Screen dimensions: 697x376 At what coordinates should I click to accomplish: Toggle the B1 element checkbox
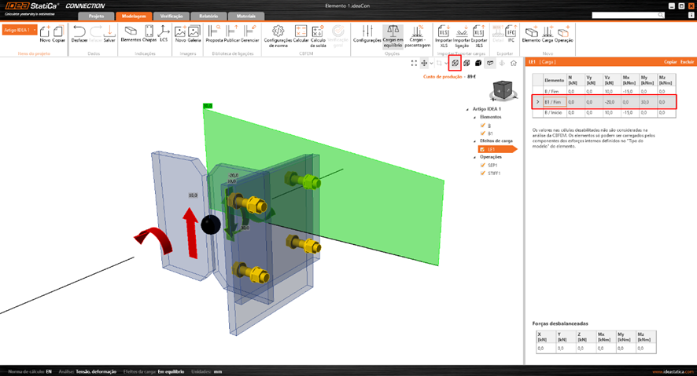click(x=481, y=133)
